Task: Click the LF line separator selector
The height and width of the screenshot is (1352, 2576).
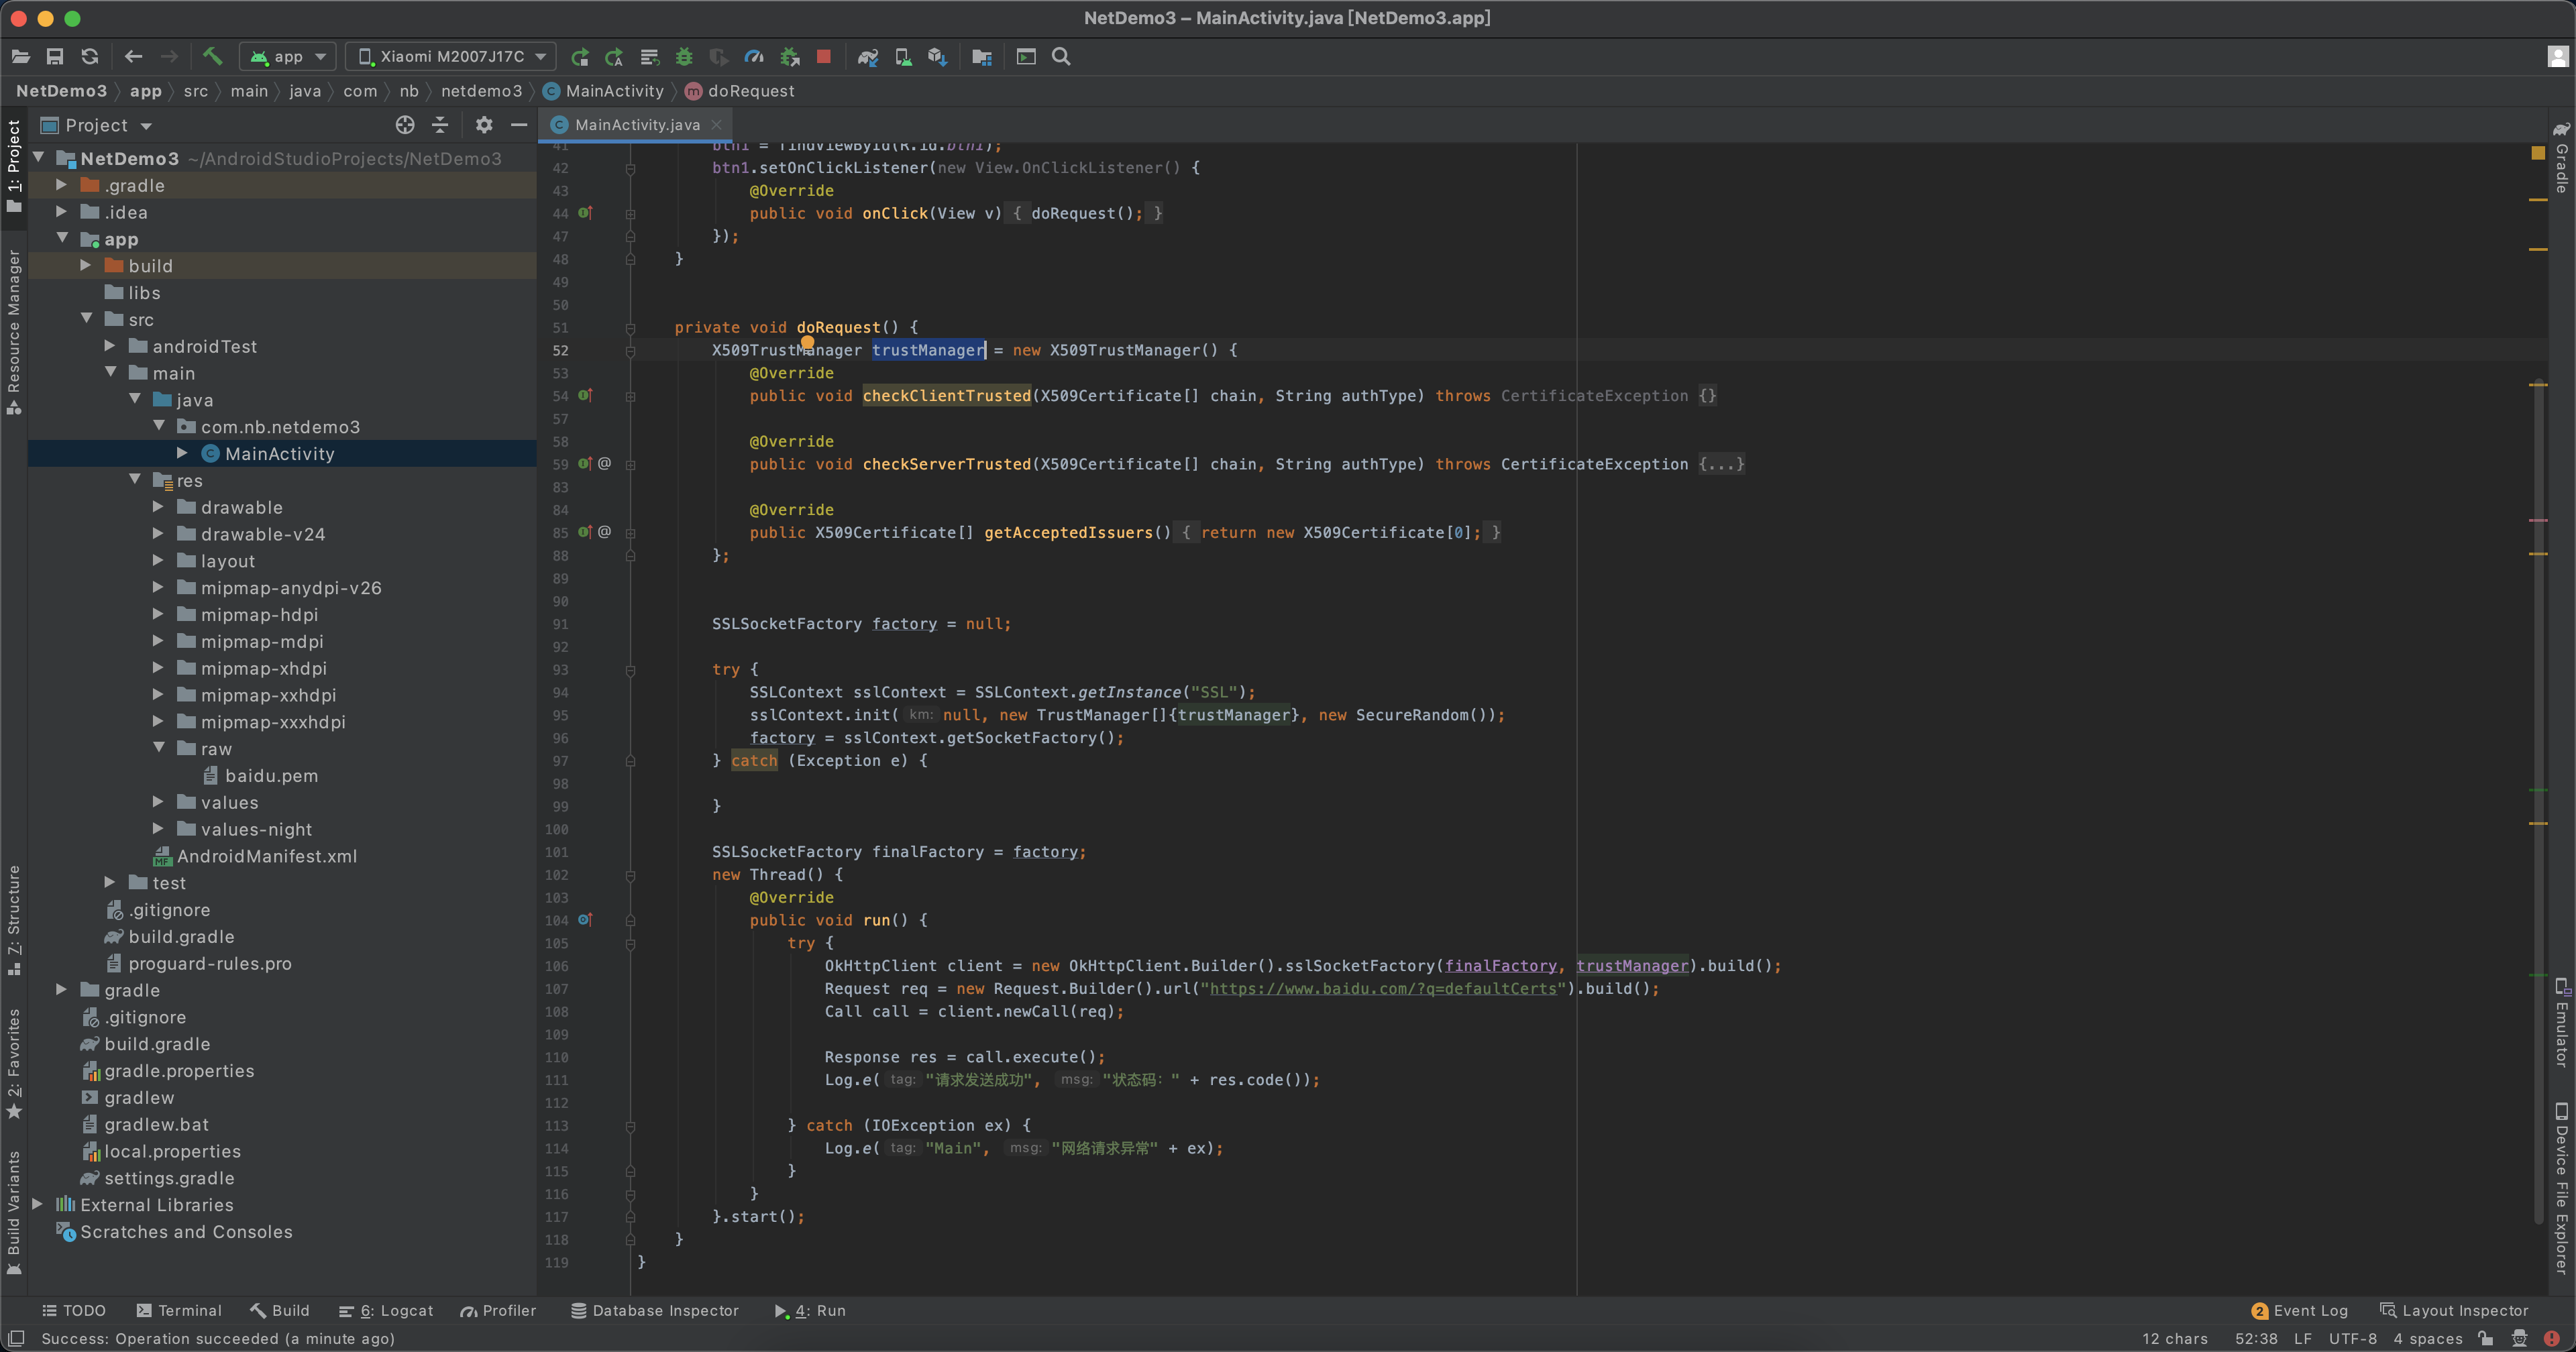Action: click(2303, 1338)
